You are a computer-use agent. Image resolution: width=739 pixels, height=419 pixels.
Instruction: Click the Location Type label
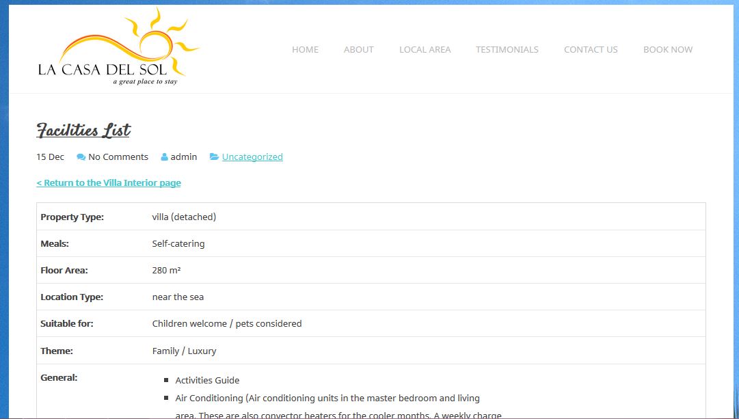pyautogui.click(x=72, y=297)
